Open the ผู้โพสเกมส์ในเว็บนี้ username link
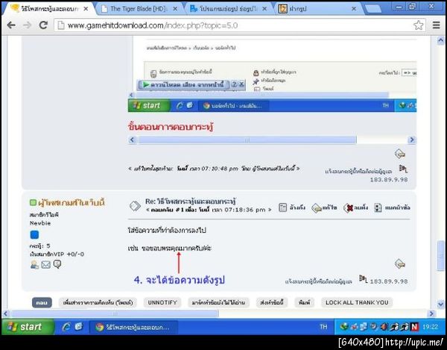The width and height of the screenshot is (447, 350). 72,203
